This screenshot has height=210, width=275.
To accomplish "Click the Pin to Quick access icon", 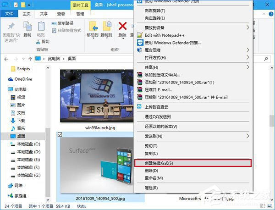I will tap(11, 26).
